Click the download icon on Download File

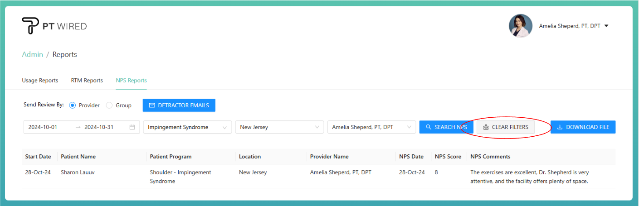560,127
